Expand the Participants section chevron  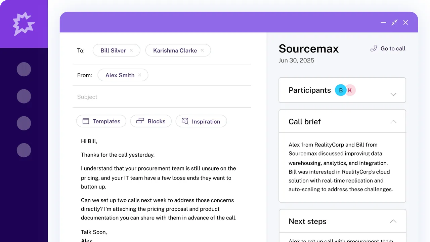(393, 94)
